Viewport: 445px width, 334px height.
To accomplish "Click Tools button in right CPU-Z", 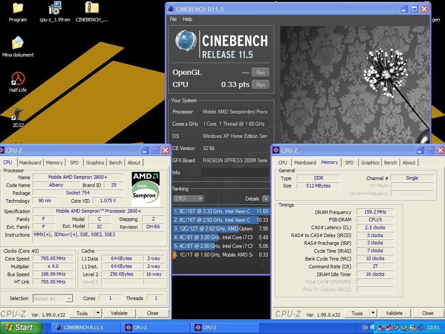I will tap(357, 313).
